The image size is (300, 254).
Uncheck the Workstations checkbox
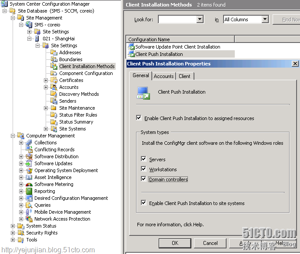[143, 169]
